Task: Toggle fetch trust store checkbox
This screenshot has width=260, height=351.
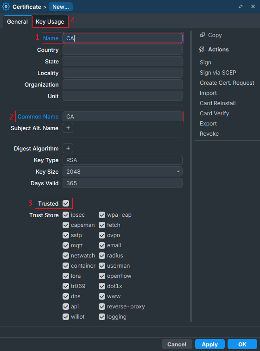Action: tap(102, 225)
